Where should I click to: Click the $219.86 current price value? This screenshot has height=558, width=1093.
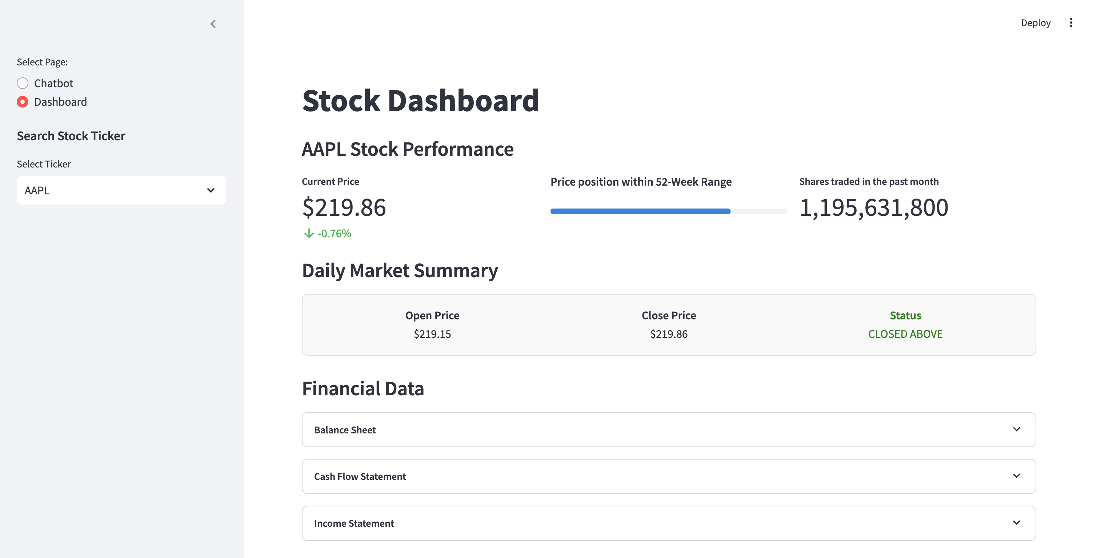[x=344, y=207]
